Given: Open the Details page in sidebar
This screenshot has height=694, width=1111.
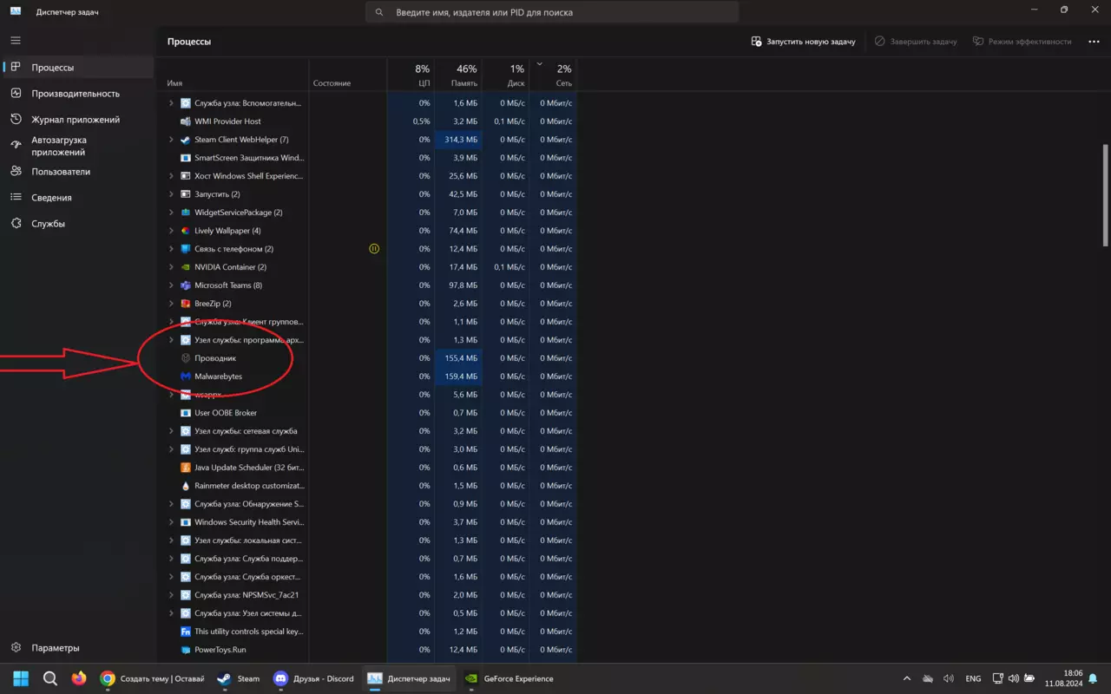Looking at the screenshot, I should tap(51, 198).
